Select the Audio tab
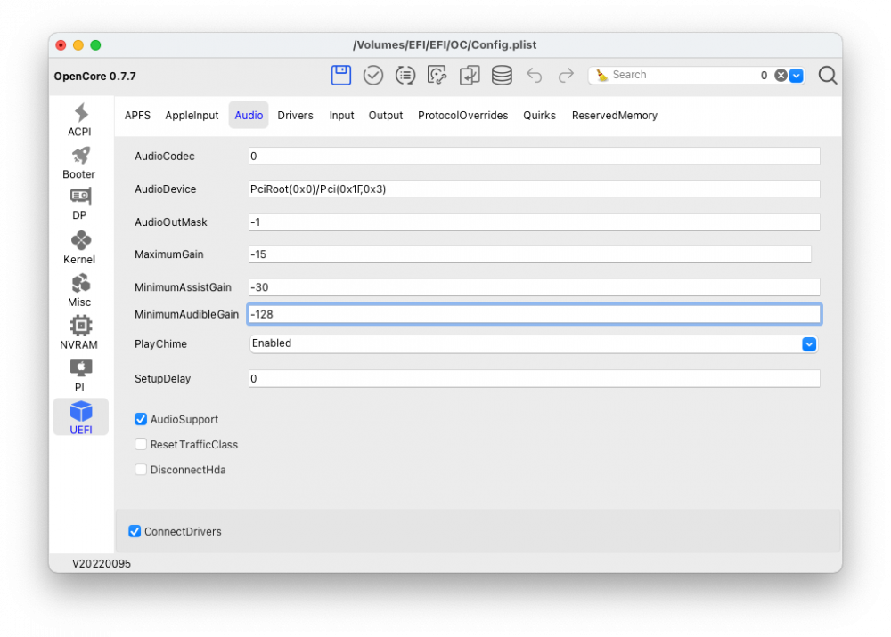The image size is (891, 637). pyautogui.click(x=249, y=115)
